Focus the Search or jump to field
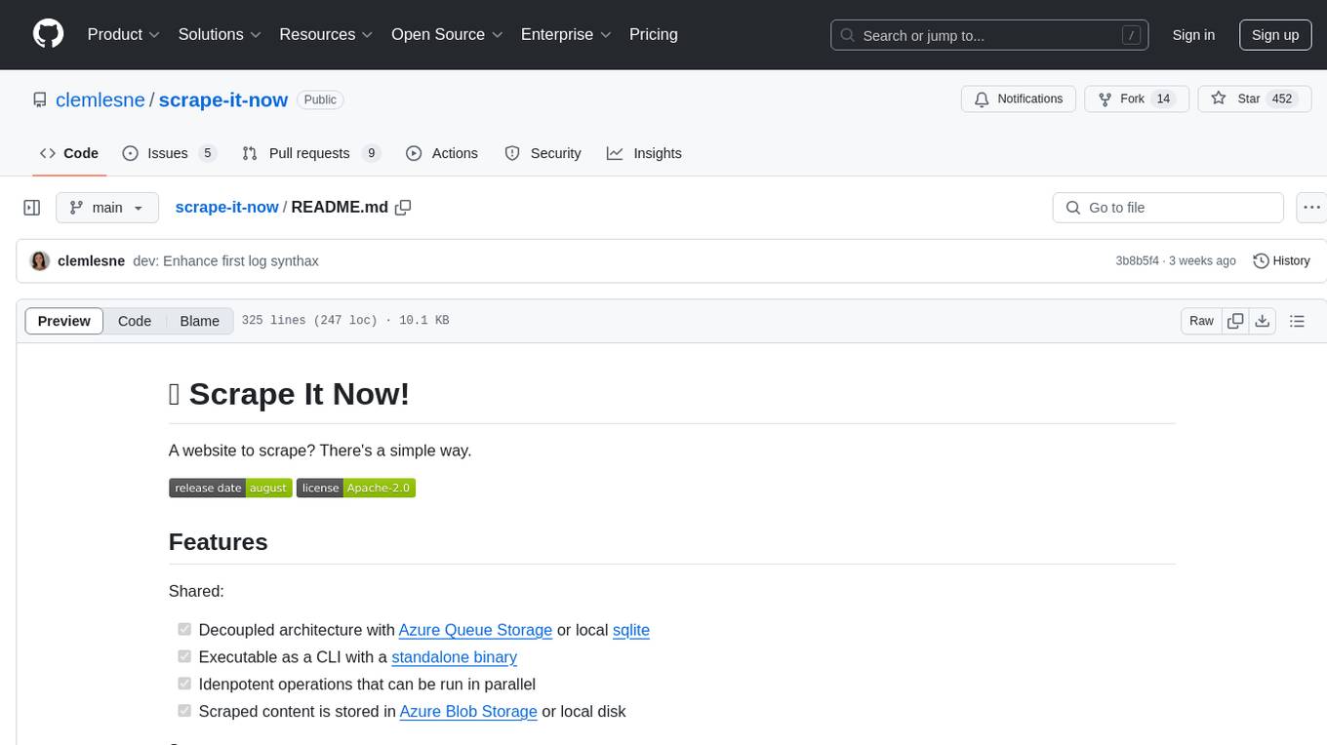The width and height of the screenshot is (1327, 745). (989, 35)
